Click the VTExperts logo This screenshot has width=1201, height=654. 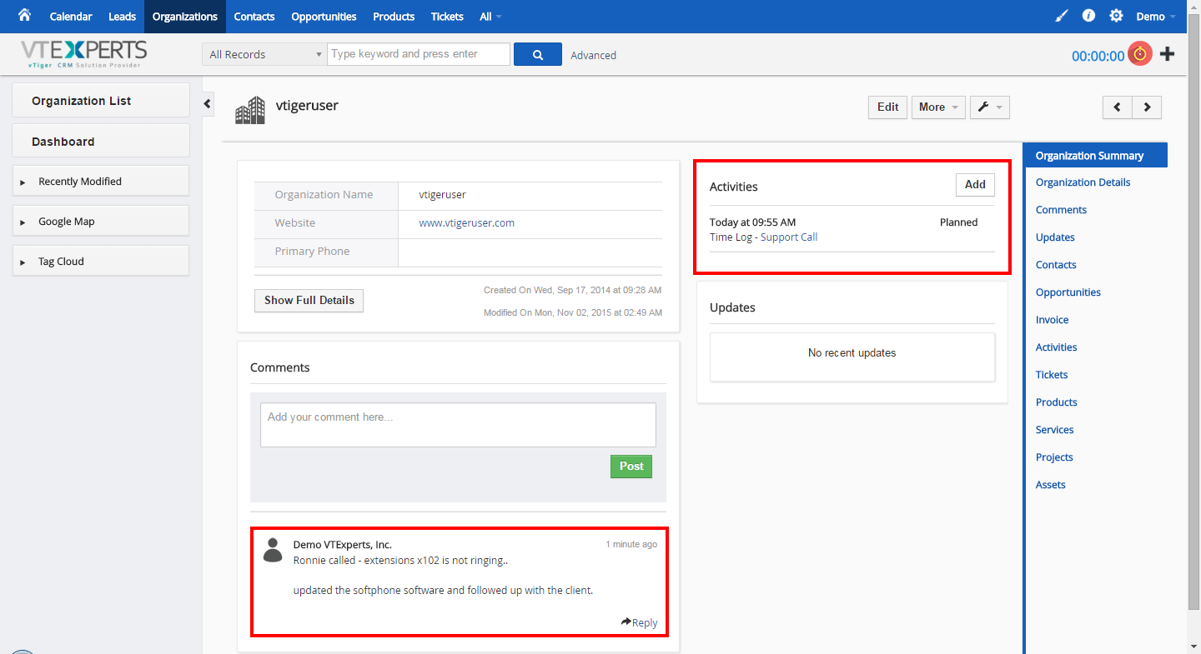(x=83, y=54)
